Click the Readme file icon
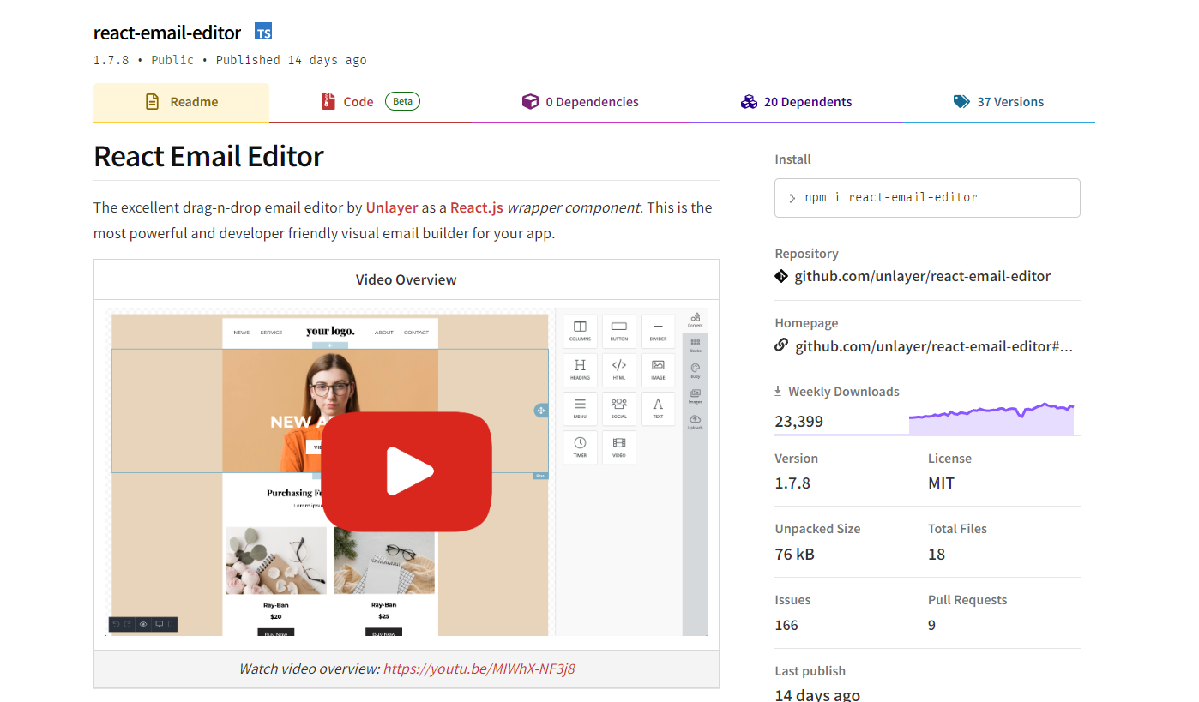Image resolution: width=1199 pixels, height=702 pixels. pyautogui.click(x=153, y=102)
